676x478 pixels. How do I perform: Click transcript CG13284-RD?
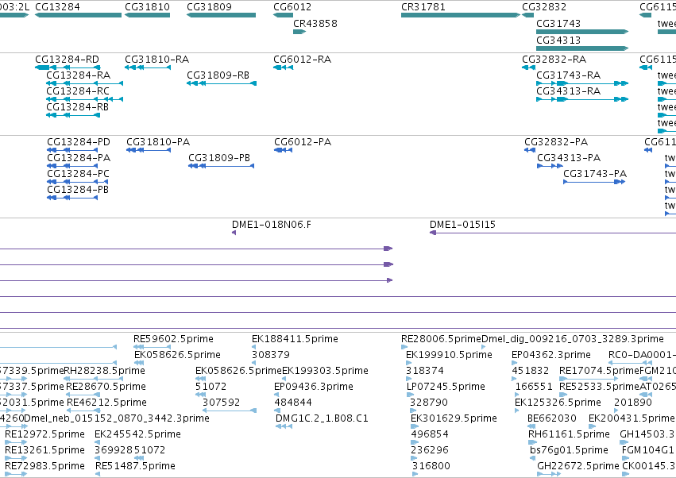68,67
